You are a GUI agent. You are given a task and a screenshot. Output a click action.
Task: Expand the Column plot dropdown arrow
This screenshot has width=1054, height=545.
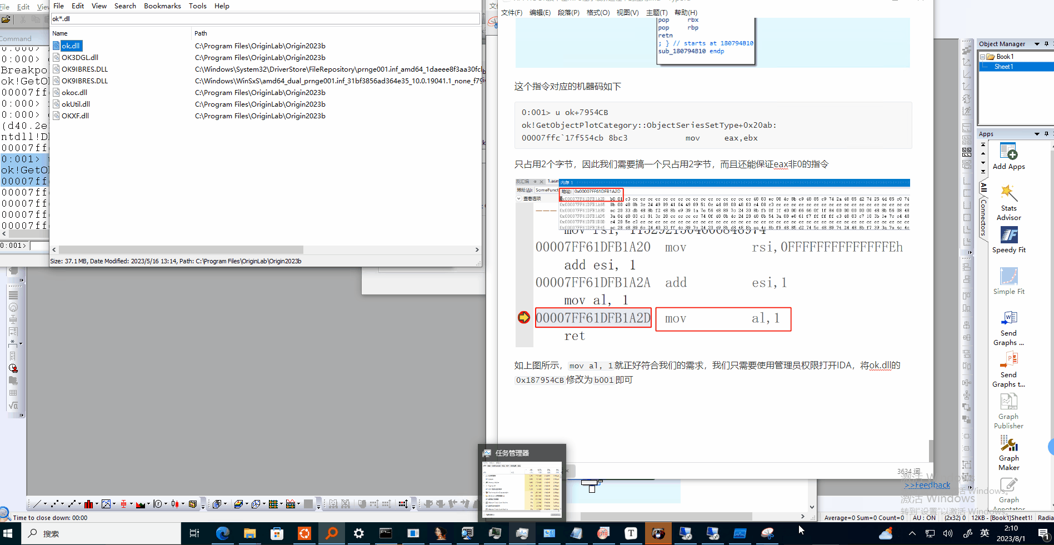point(97,504)
